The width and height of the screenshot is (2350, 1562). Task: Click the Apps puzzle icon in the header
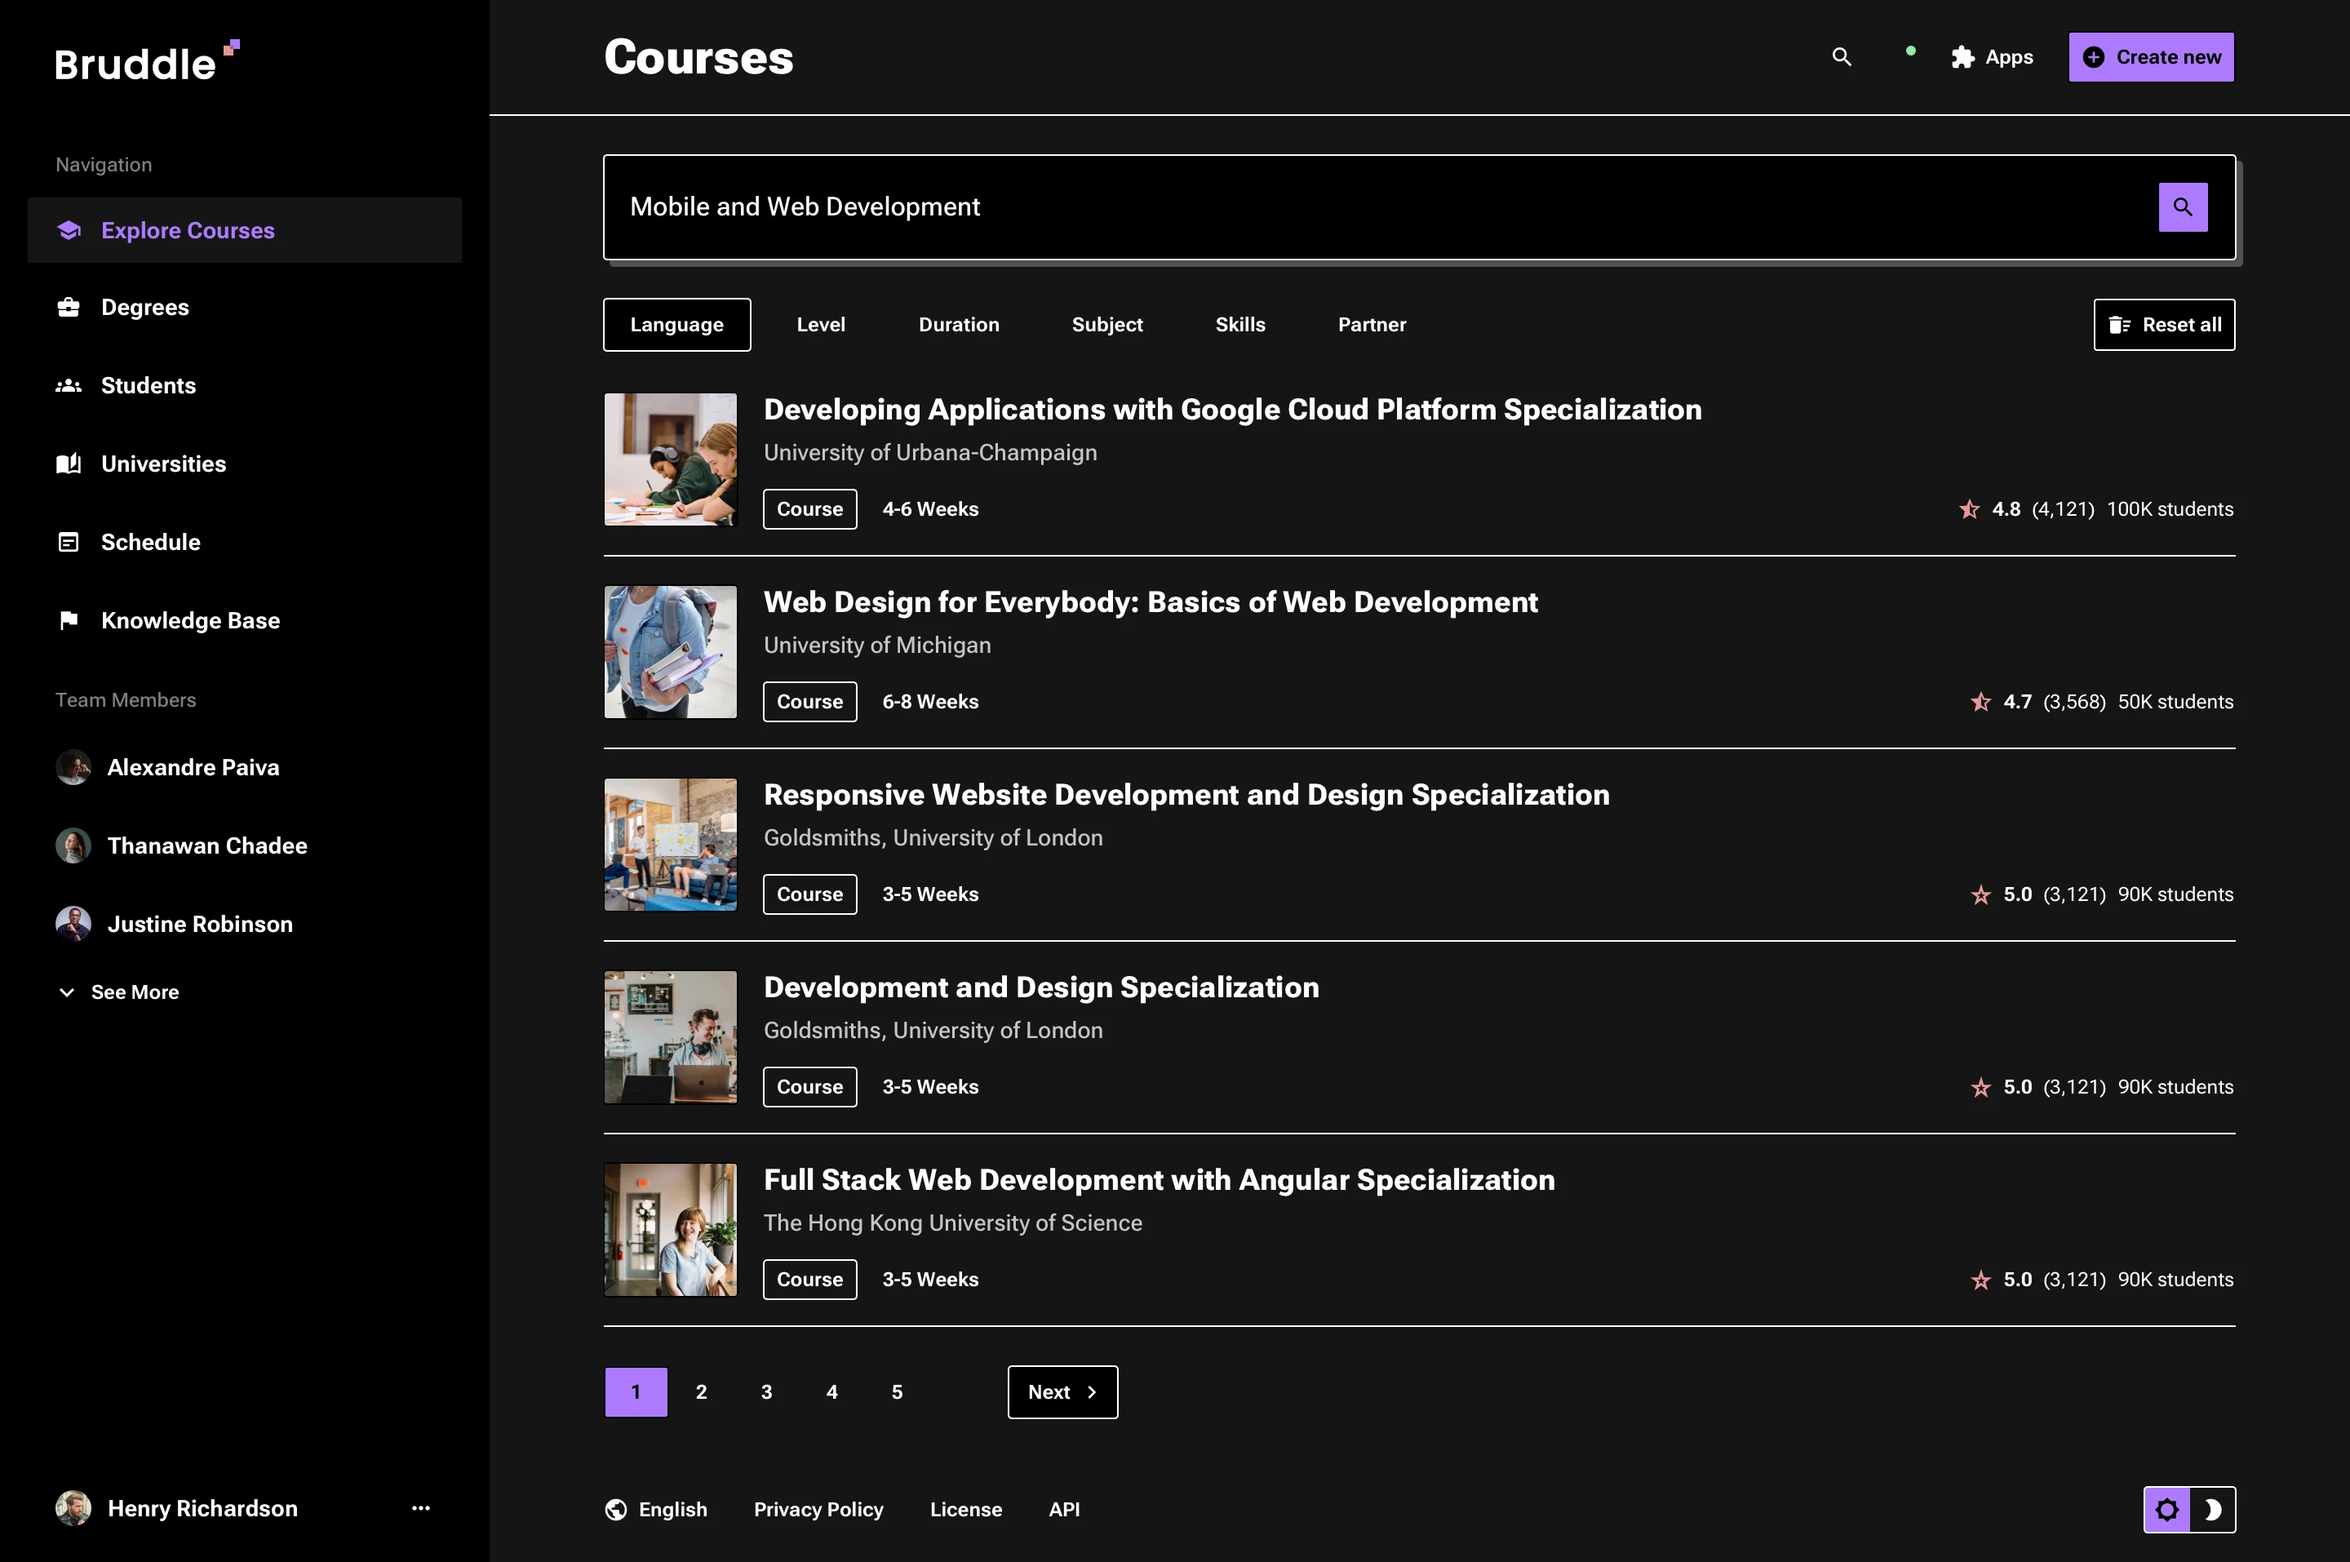pos(1962,57)
